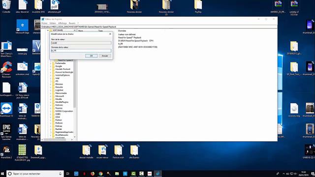
Task: Launch Firefox from the taskbar
Action: click(93, 174)
